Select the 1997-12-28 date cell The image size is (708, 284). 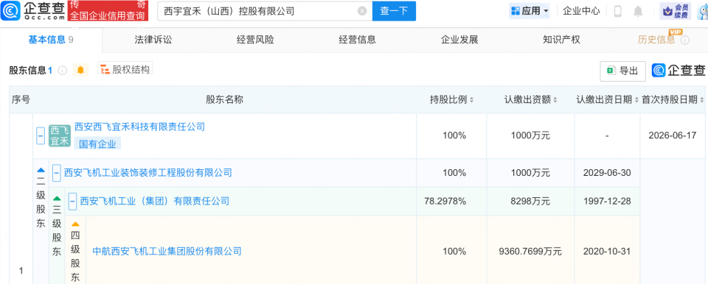pyautogui.click(x=607, y=201)
